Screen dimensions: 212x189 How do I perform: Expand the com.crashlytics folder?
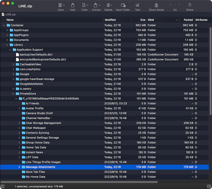(x=13, y=69)
